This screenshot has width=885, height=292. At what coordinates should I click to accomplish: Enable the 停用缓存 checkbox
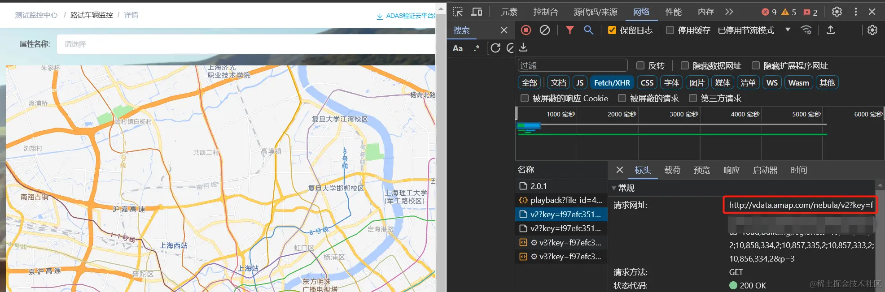670,30
